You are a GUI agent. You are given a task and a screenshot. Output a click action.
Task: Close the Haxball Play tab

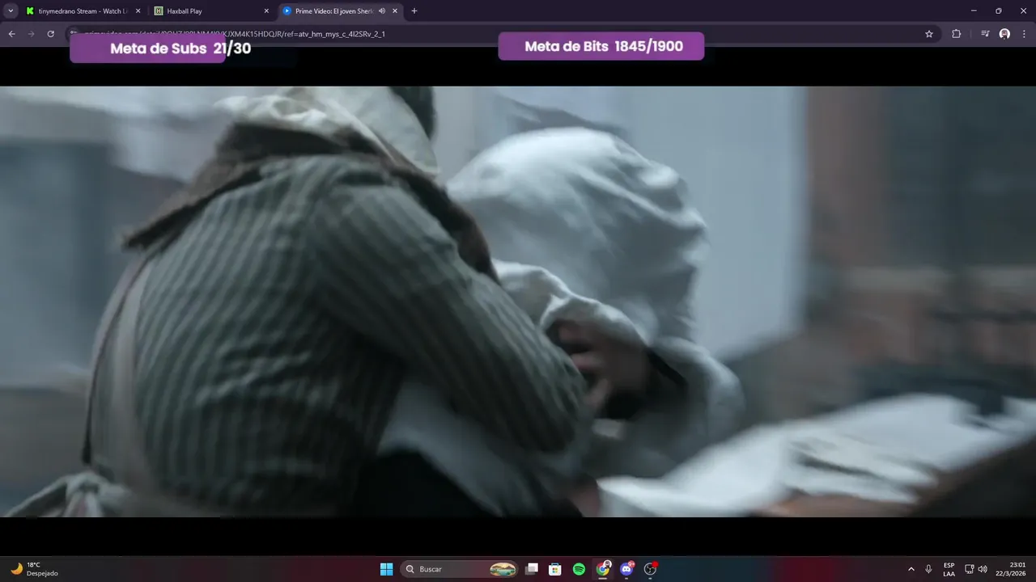tap(266, 11)
